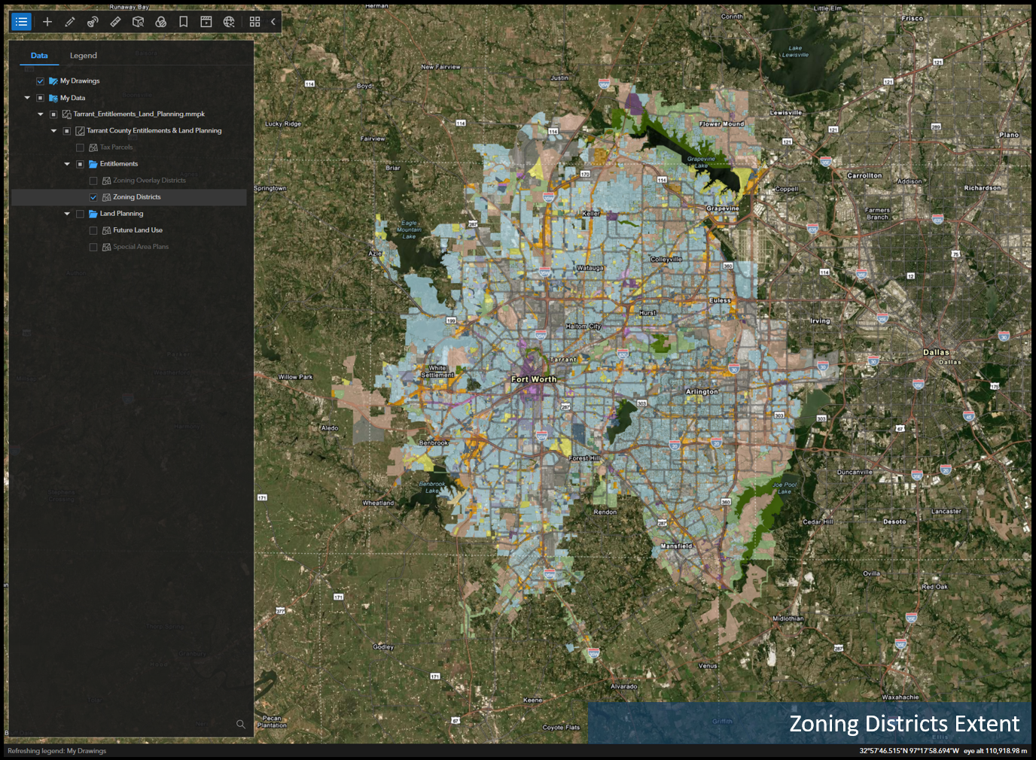Collapse the Entitlements folder
The height and width of the screenshot is (760, 1036).
(x=67, y=163)
